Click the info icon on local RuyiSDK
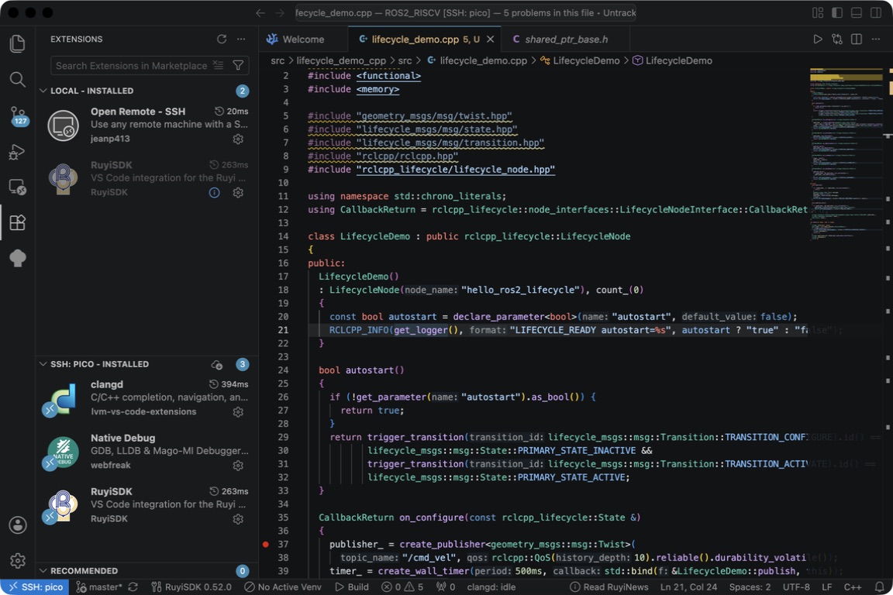 point(214,192)
